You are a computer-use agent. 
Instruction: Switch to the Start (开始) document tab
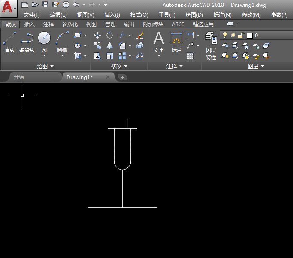19,77
